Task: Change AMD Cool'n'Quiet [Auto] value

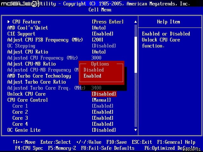Action: click(99, 28)
